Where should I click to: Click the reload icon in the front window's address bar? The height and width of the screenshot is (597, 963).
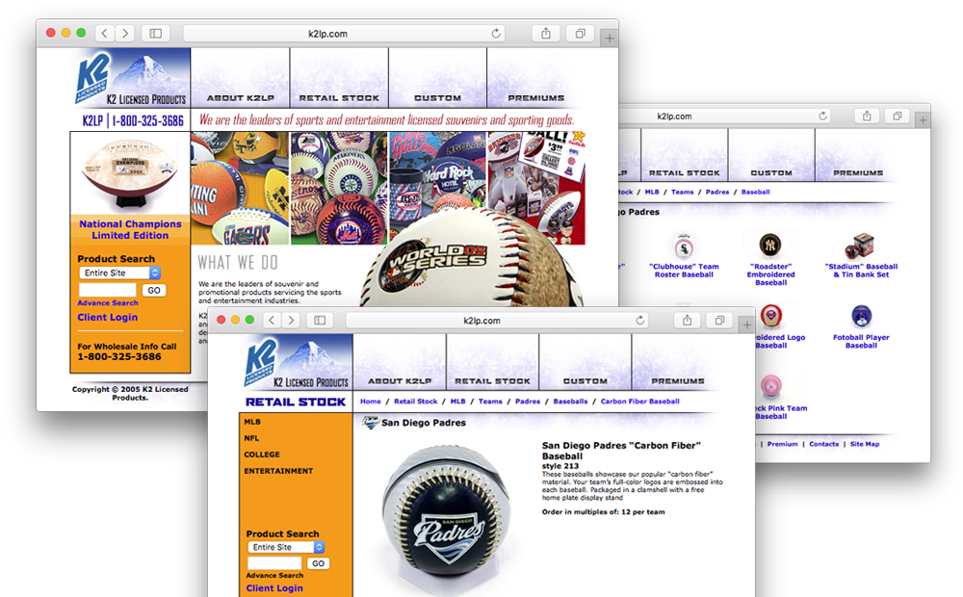pyautogui.click(x=638, y=320)
